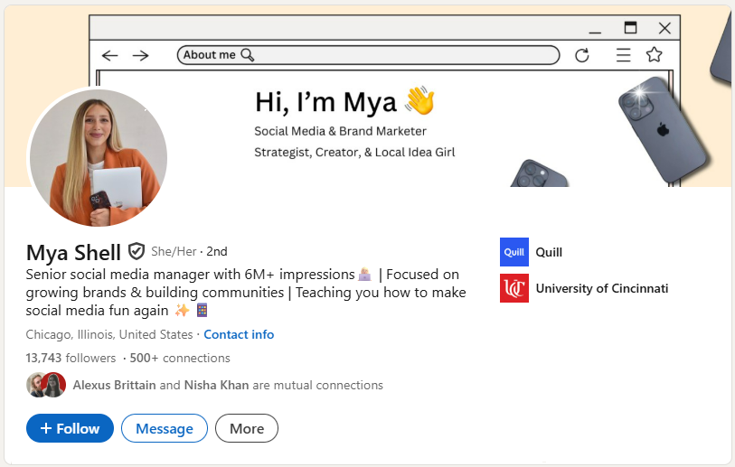The width and height of the screenshot is (735, 467).
Task: View mutual connections Alexus Brittain and Nisha Khan
Action: (228, 385)
